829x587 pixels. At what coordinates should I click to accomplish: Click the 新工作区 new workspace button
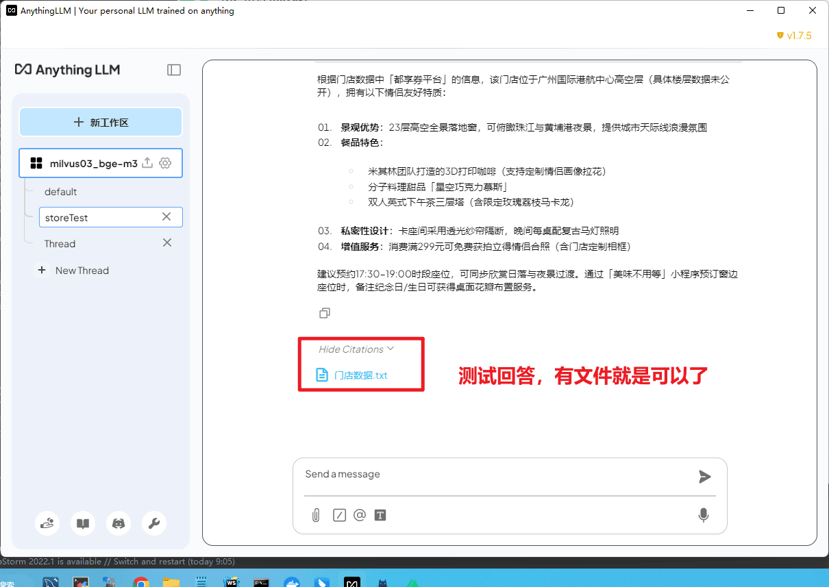pyautogui.click(x=101, y=123)
